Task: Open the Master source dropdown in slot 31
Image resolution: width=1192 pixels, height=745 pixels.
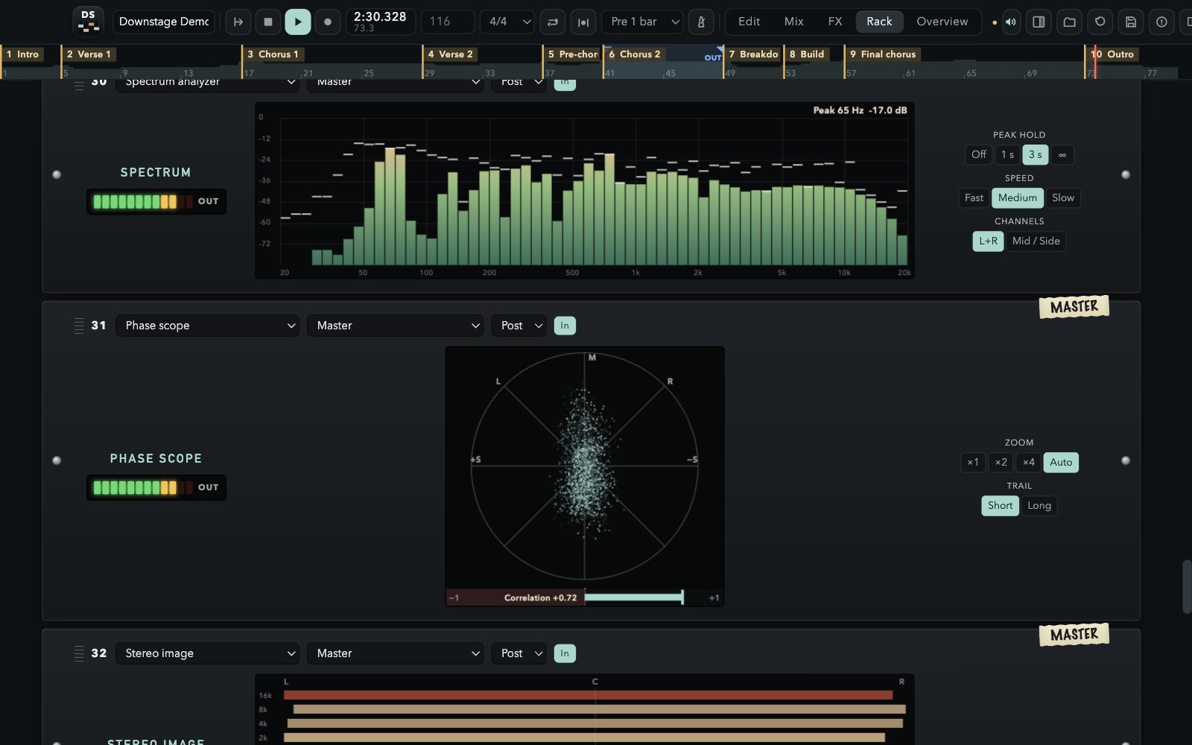Action: pyautogui.click(x=395, y=326)
